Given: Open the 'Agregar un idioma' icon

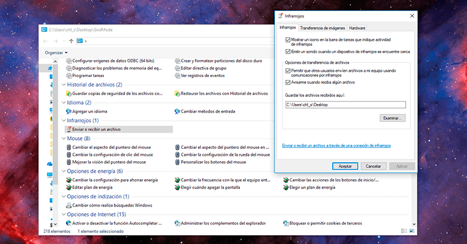Looking at the screenshot, I should (69, 111).
